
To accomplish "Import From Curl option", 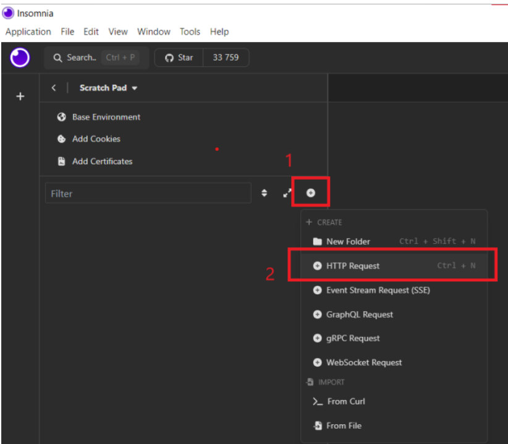I will pos(345,401).
